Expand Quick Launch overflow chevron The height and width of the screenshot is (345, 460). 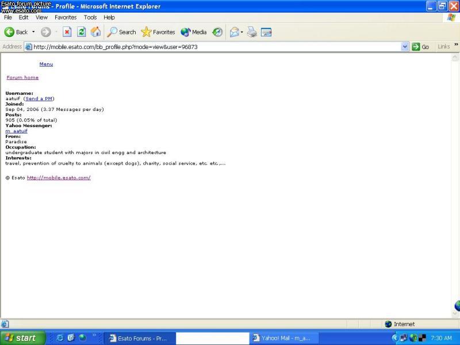tap(94, 335)
